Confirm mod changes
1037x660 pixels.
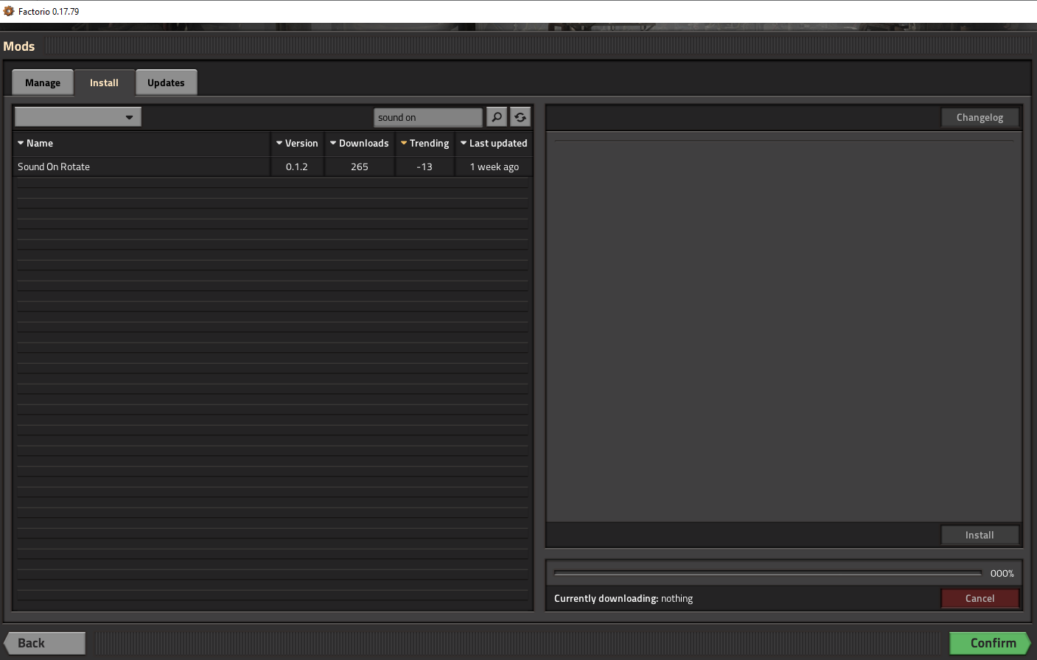pos(990,643)
